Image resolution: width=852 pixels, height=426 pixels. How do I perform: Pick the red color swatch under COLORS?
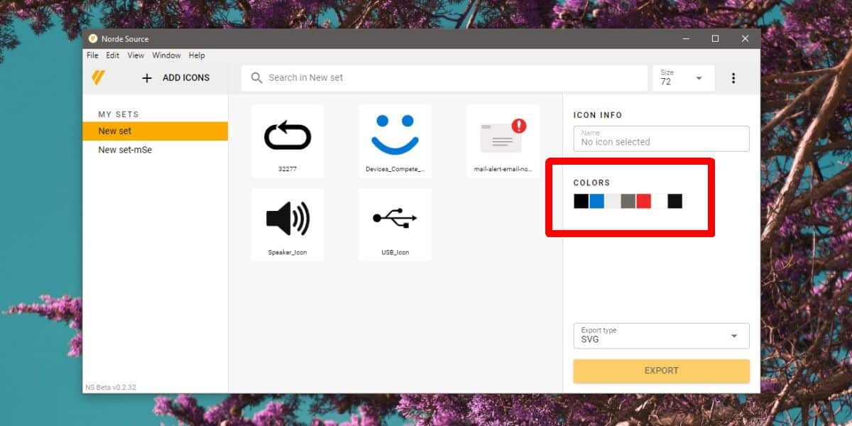(x=644, y=201)
